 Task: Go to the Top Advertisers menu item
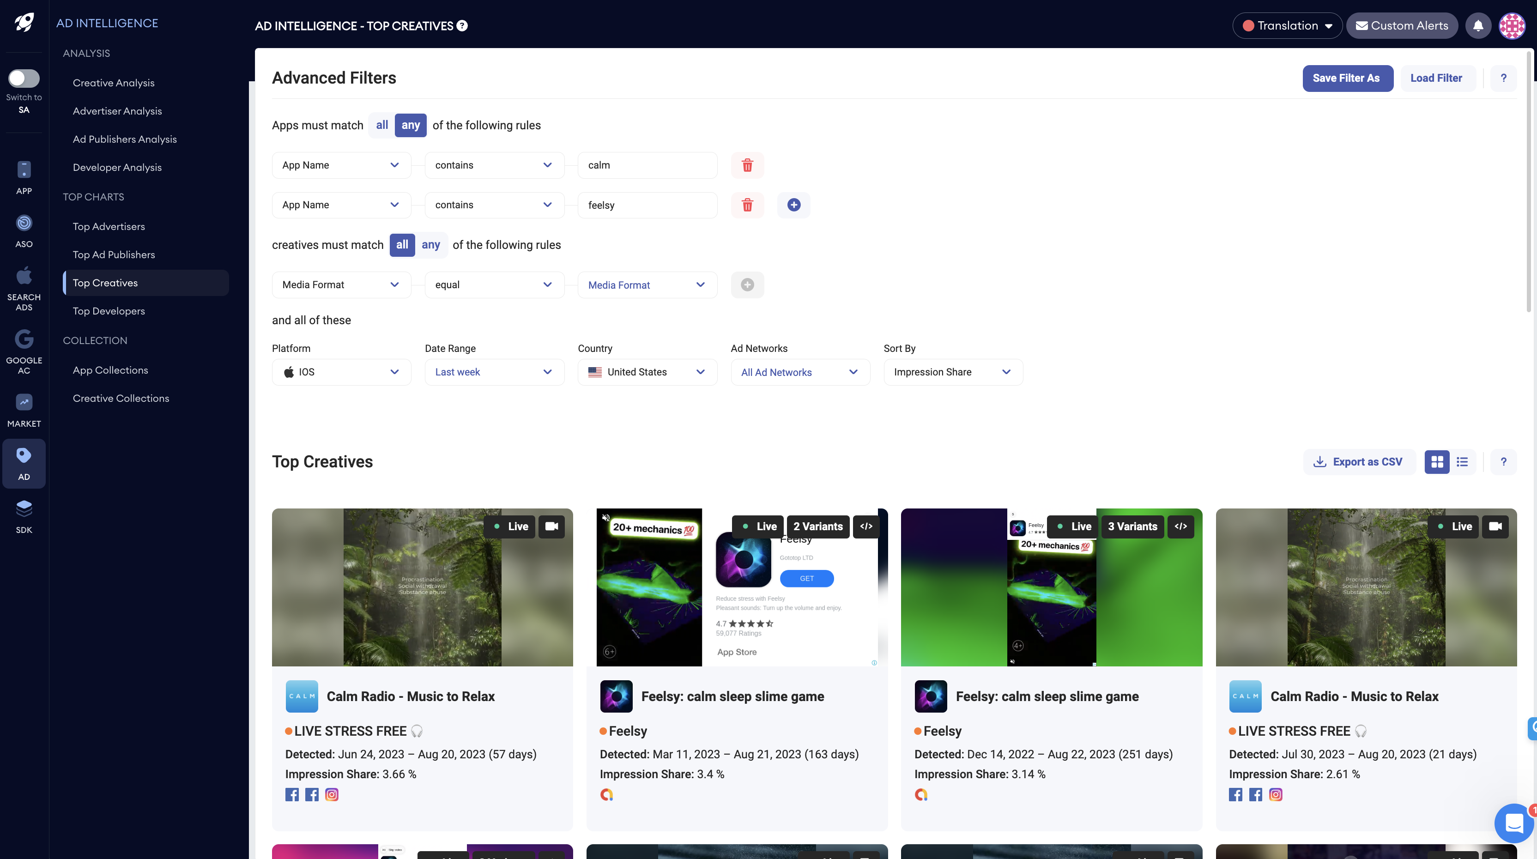tap(109, 227)
